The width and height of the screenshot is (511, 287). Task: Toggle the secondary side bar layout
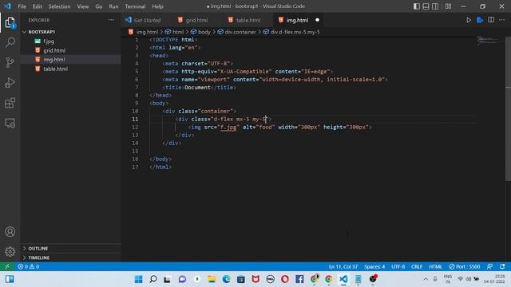pyautogui.click(x=435, y=6)
